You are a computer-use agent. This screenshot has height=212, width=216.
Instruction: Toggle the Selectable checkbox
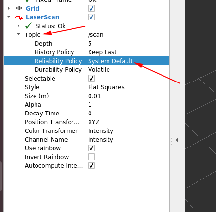tap(91, 78)
